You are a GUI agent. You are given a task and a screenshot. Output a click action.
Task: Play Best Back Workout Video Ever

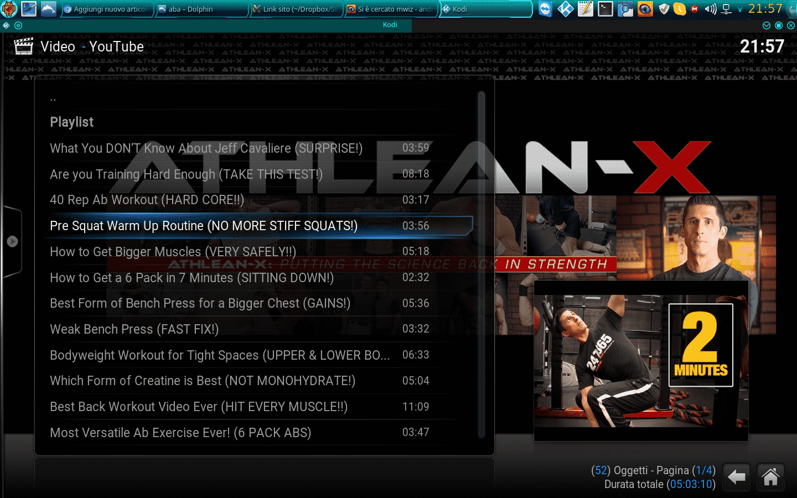255,407
